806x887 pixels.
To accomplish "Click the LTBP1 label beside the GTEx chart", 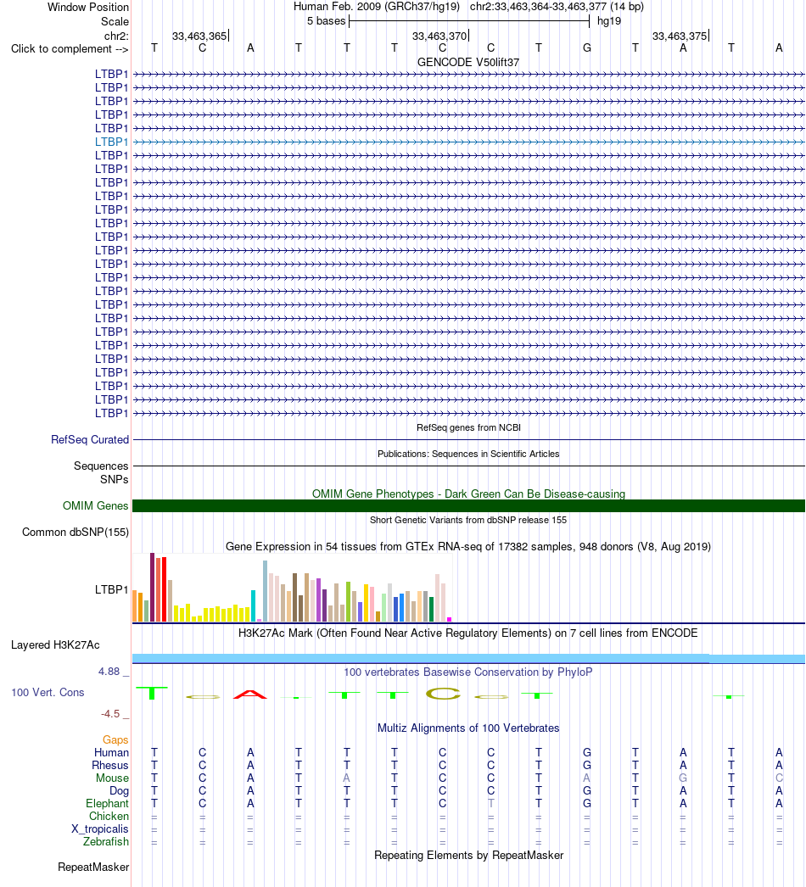I will pyautogui.click(x=111, y=589).
